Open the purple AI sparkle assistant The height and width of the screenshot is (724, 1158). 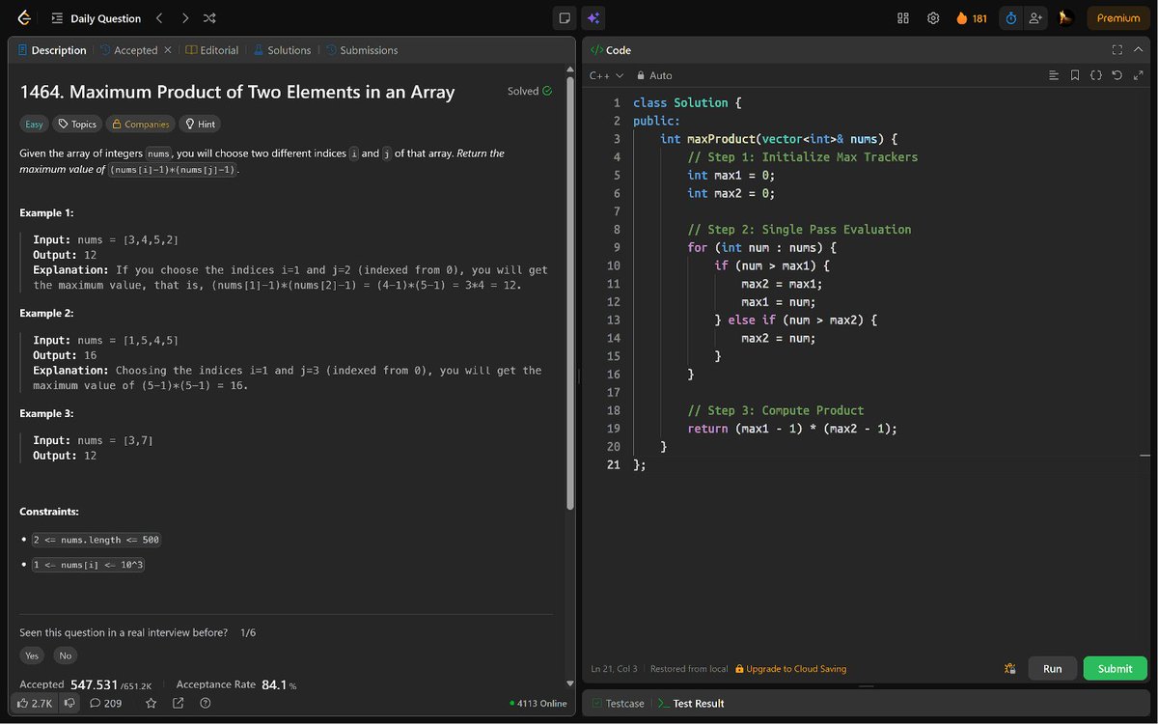point(593,18)
